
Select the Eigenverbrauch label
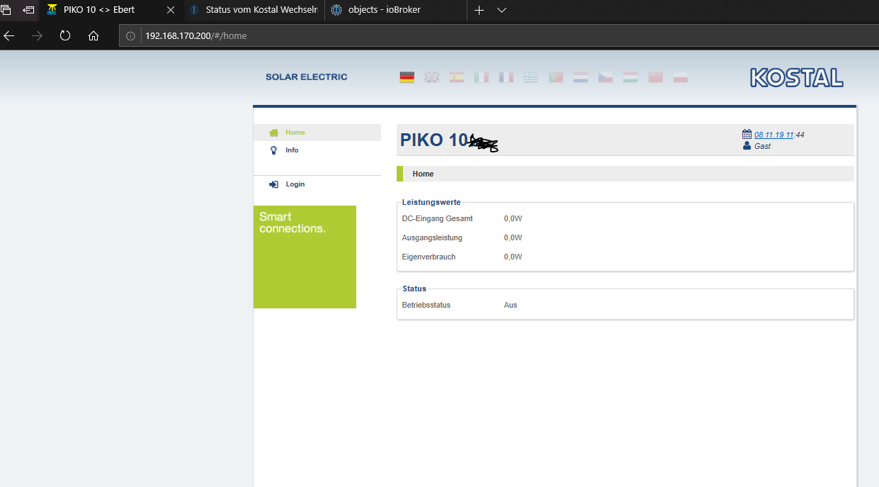tap(429, 257)
